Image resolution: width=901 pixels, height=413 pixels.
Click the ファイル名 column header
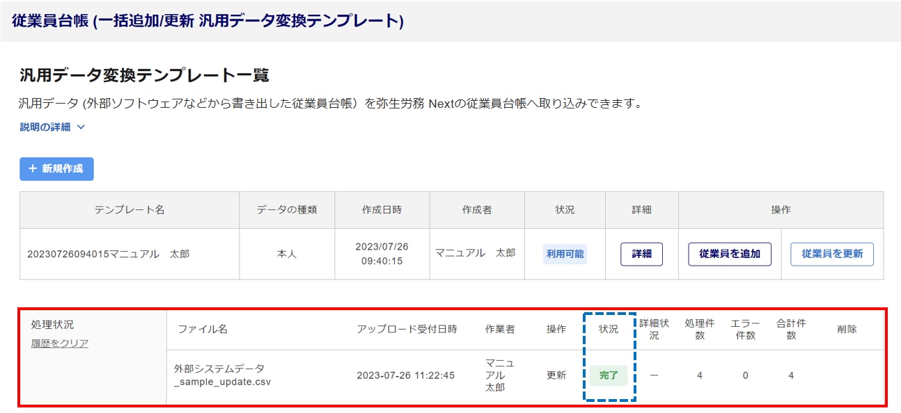pyautogui.click(x=203, y=329)
